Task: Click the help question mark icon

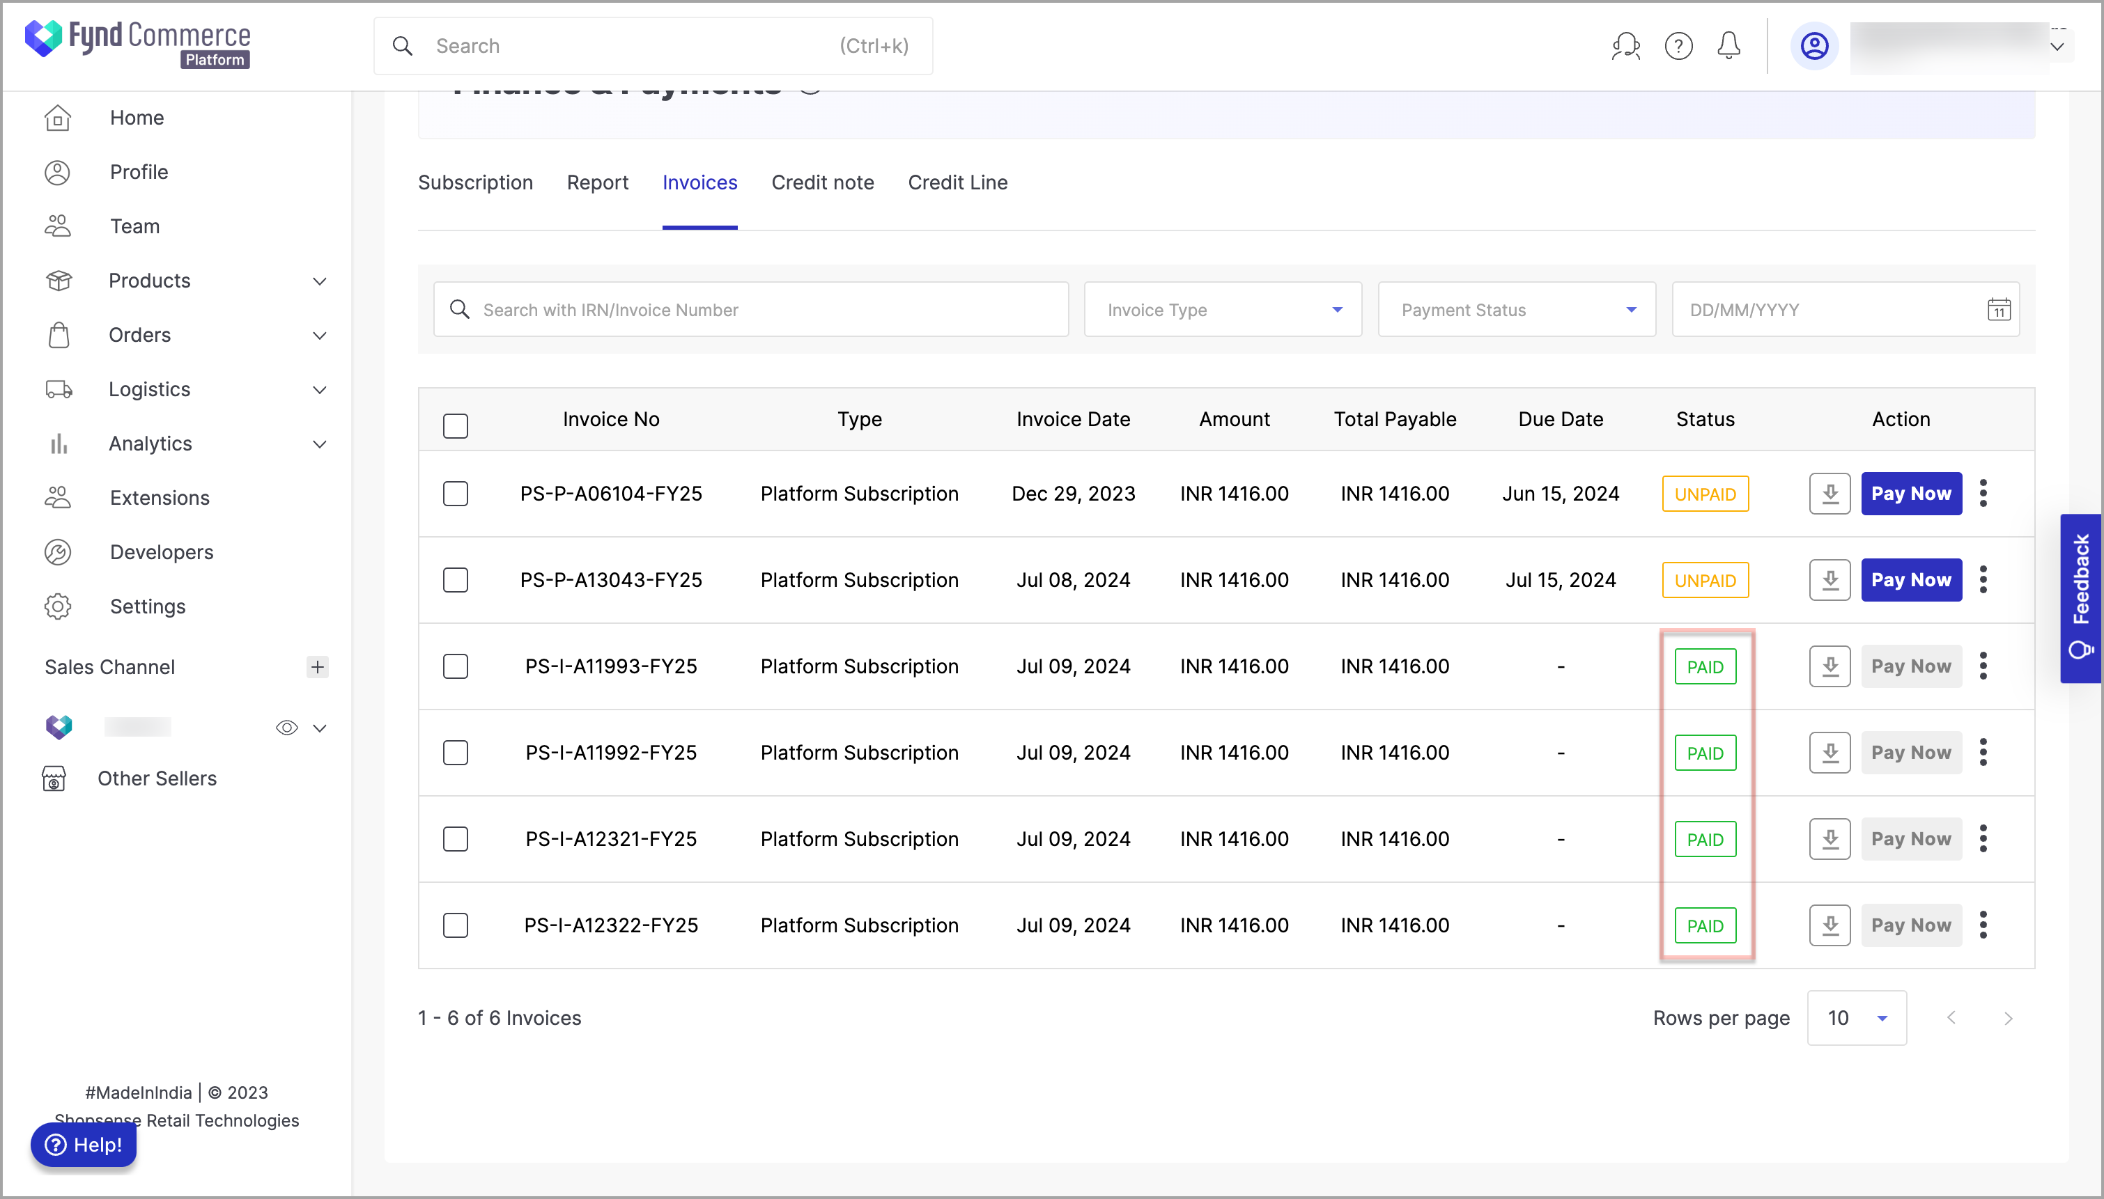Action: click(1678, 46)
